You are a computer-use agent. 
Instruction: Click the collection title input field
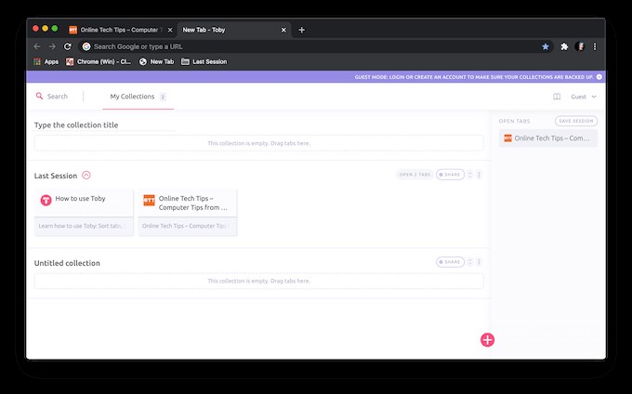[104, 125]
